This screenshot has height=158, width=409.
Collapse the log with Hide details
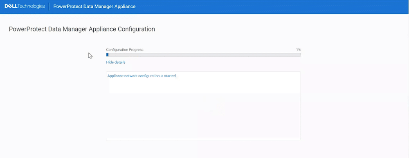pyautogui.click(x=116, y=62)
